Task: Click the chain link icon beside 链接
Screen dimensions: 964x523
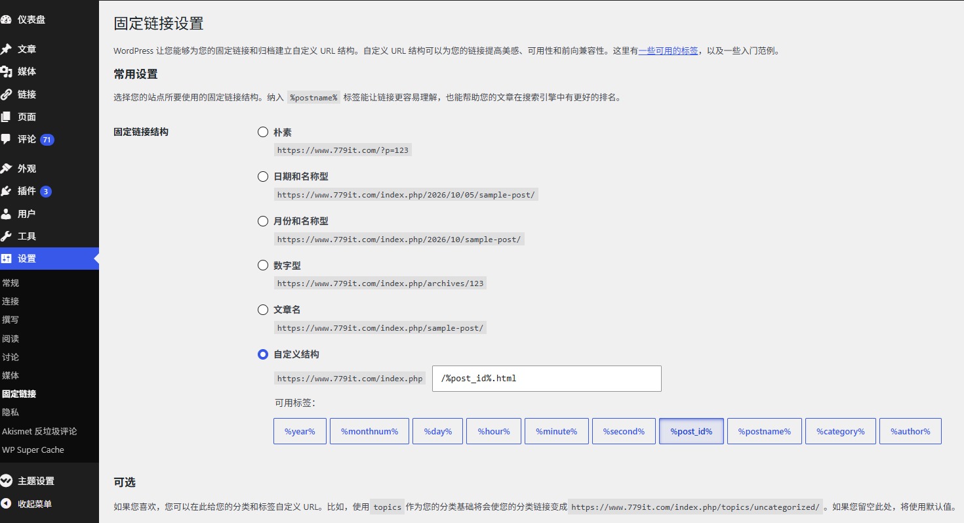Action: [x=6, y=94]
